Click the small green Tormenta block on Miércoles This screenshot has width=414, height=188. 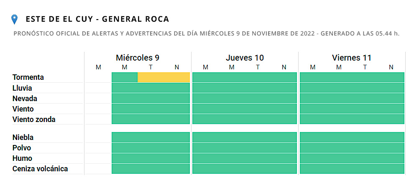pos(125,77)
